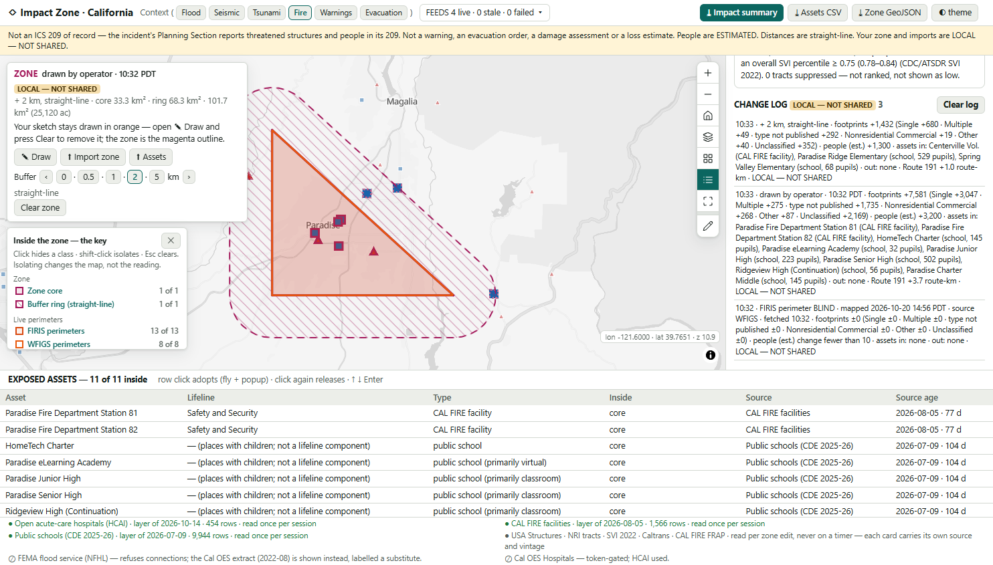The height and width of the screenshot is (565, 993).
Task: Open the map layers icon
Action: (x=708, y=137)
